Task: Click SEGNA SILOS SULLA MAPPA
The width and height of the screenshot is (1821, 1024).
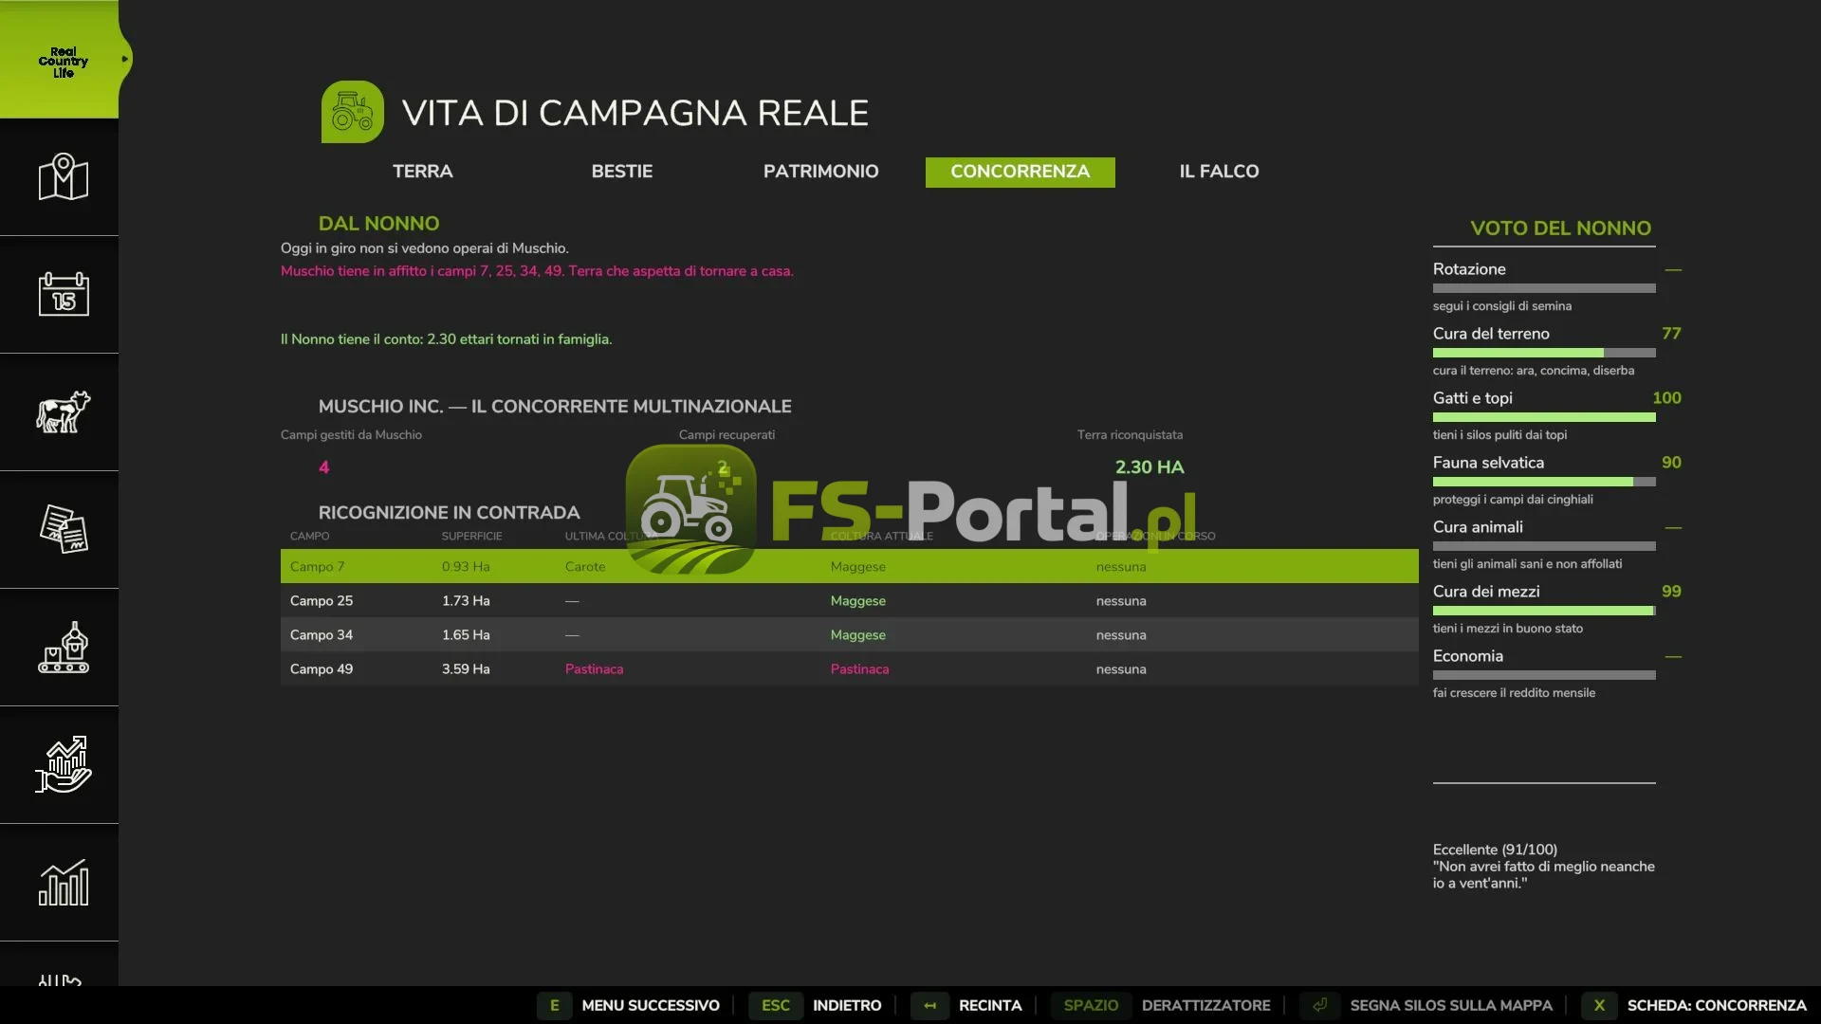Action: (1451, 1005)
